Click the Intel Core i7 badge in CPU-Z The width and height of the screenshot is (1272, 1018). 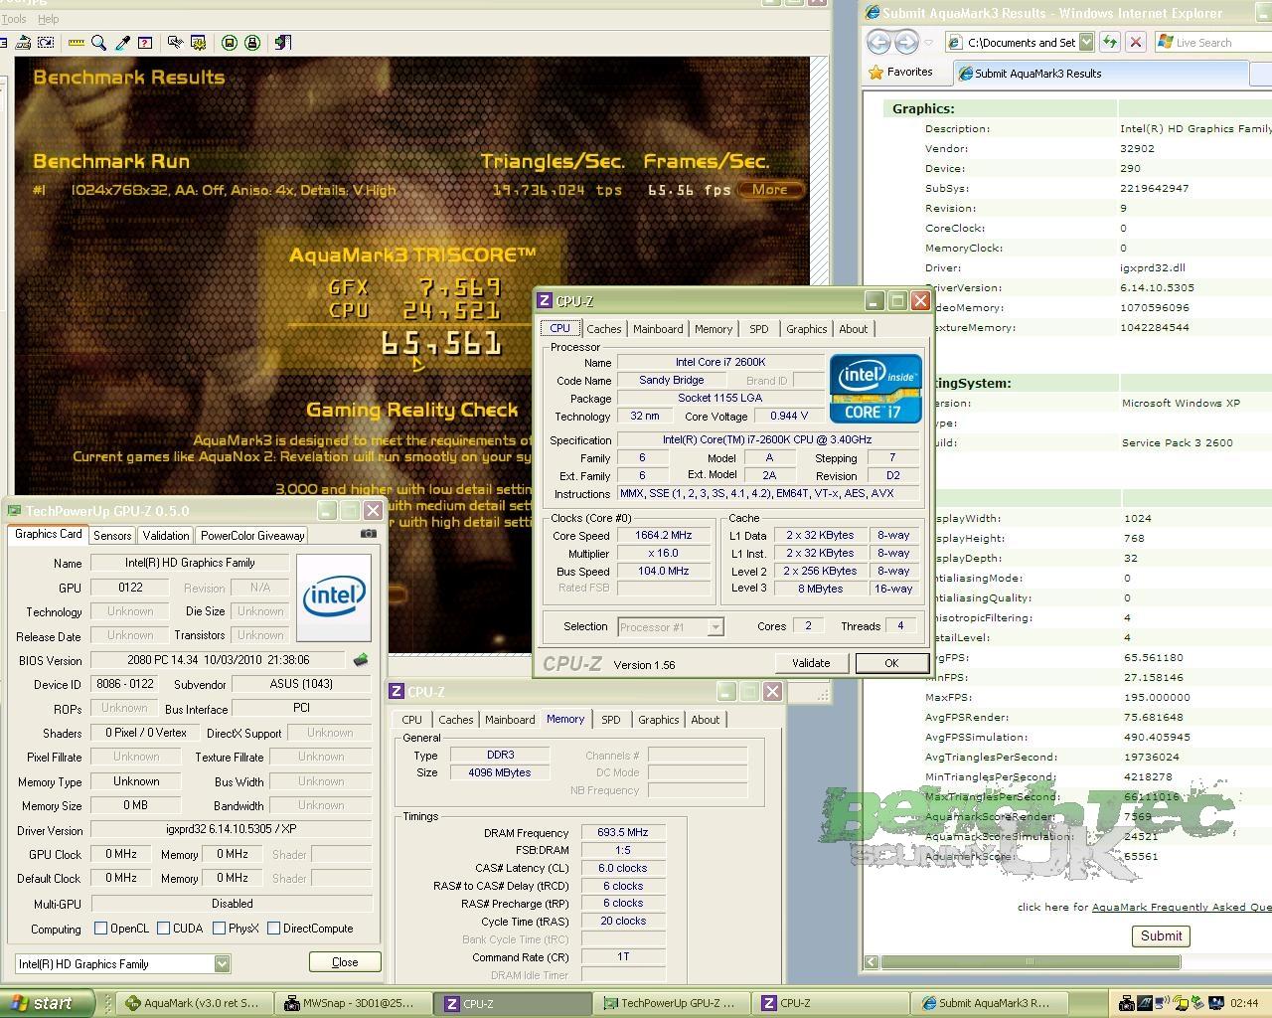(875, 388)
